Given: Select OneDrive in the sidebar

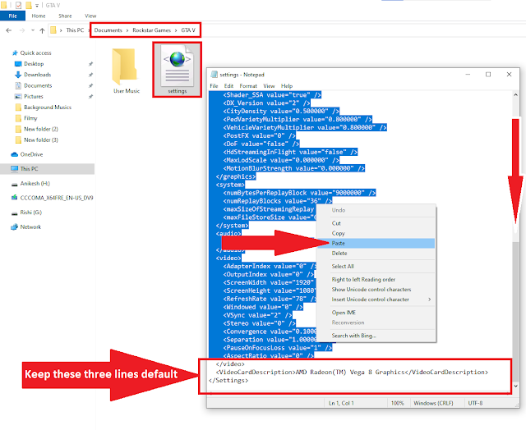Looking at the screenshot, I should 27,154.
